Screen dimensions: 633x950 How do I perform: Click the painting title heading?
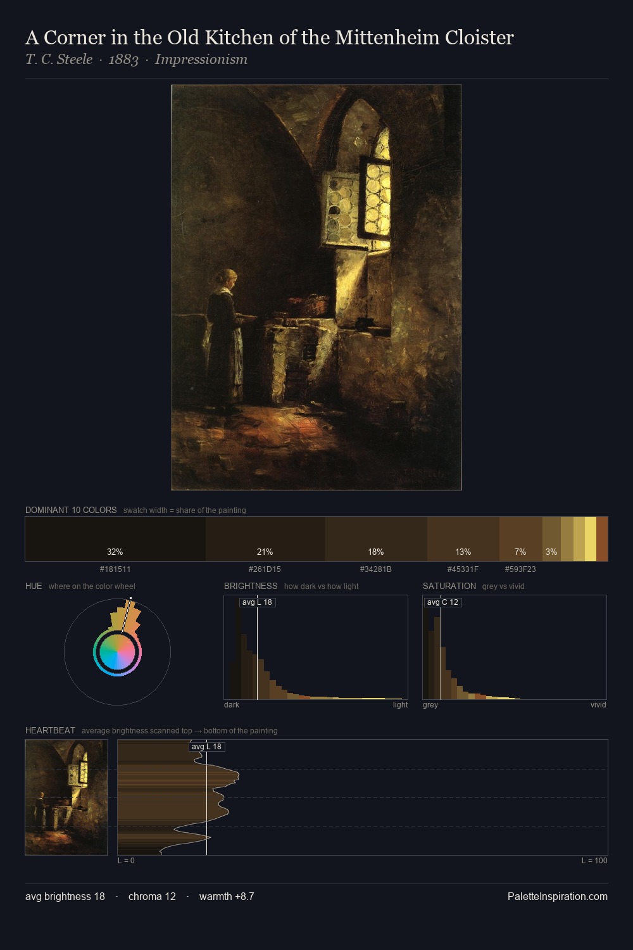coord(270,37)
